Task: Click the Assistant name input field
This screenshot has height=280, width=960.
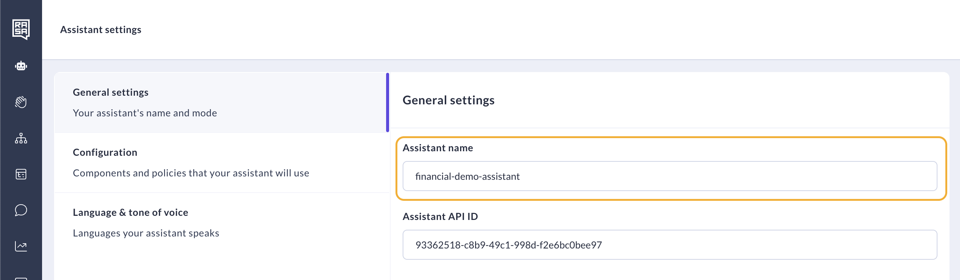Action: 669,176
